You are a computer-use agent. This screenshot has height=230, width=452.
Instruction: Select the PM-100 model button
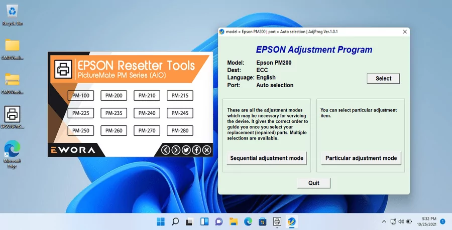click(x=81, y=95)
